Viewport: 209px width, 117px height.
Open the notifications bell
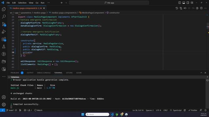click(205, 110)
